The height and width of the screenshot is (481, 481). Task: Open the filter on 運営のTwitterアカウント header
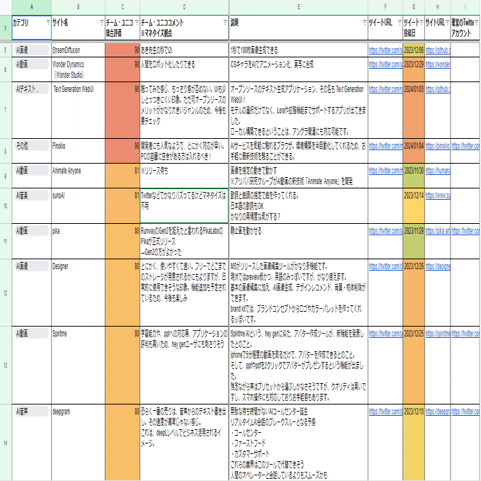pyautogui.click(x=477, y=23)
